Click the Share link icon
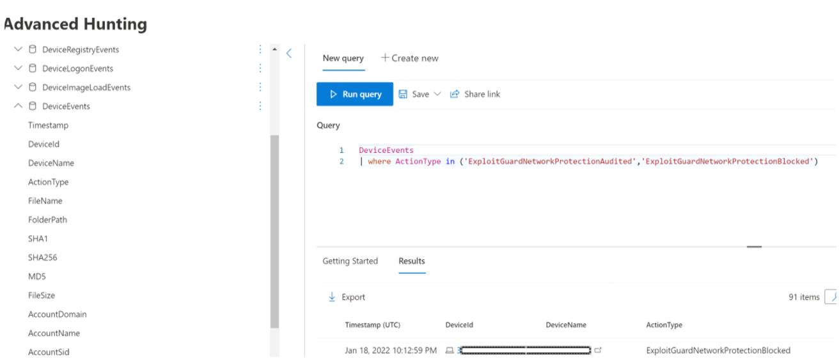This screenshot has height=361, width=839. point(455,94)
